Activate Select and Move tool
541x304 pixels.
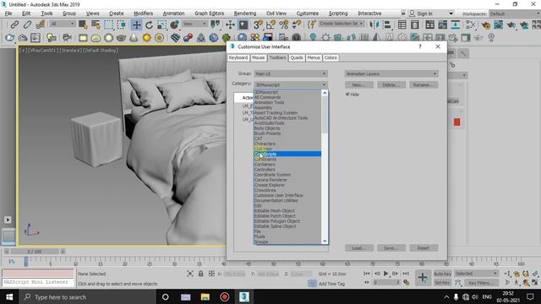pyautogui.click(x=137, y=24)
